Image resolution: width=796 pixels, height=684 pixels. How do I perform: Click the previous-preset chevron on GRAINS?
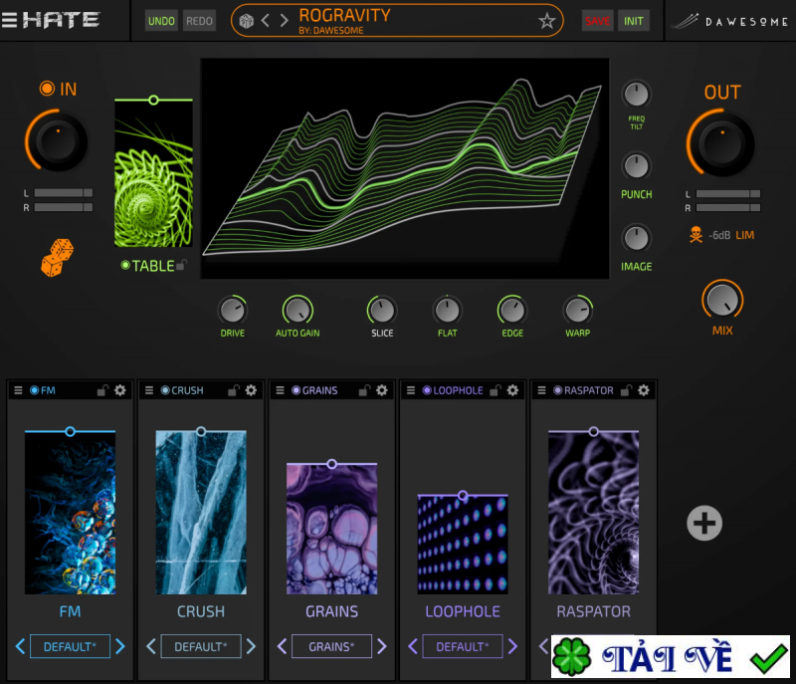(x=282, y=646)
